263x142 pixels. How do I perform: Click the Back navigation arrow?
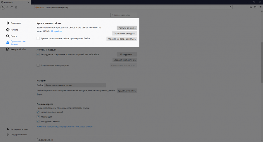click(3, 7)
